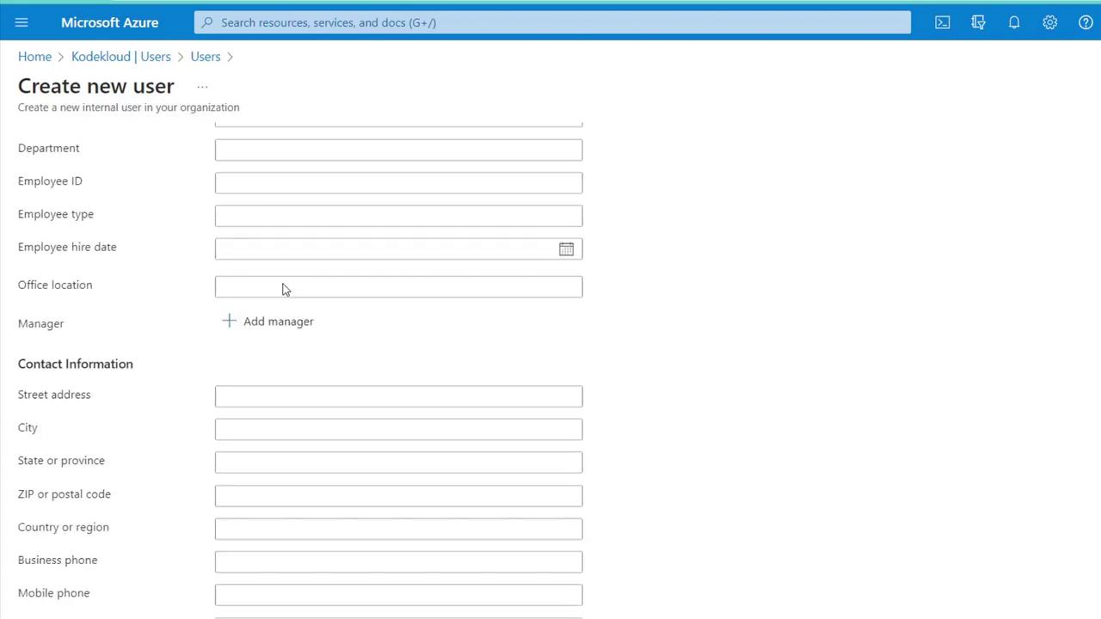
Task: Click the 'Create a new internal user' subtitle
Action: point(129,107)
